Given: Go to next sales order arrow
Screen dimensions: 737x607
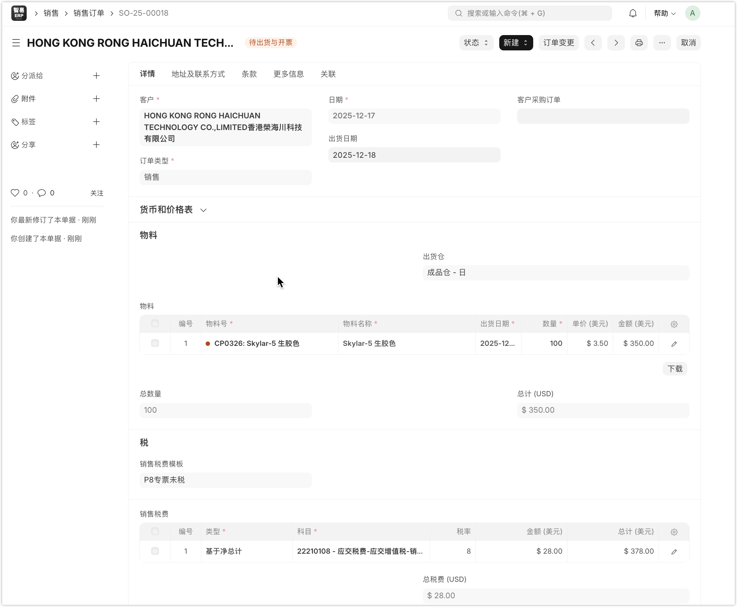Looking at the screenshot, I should tap(616, 43).
